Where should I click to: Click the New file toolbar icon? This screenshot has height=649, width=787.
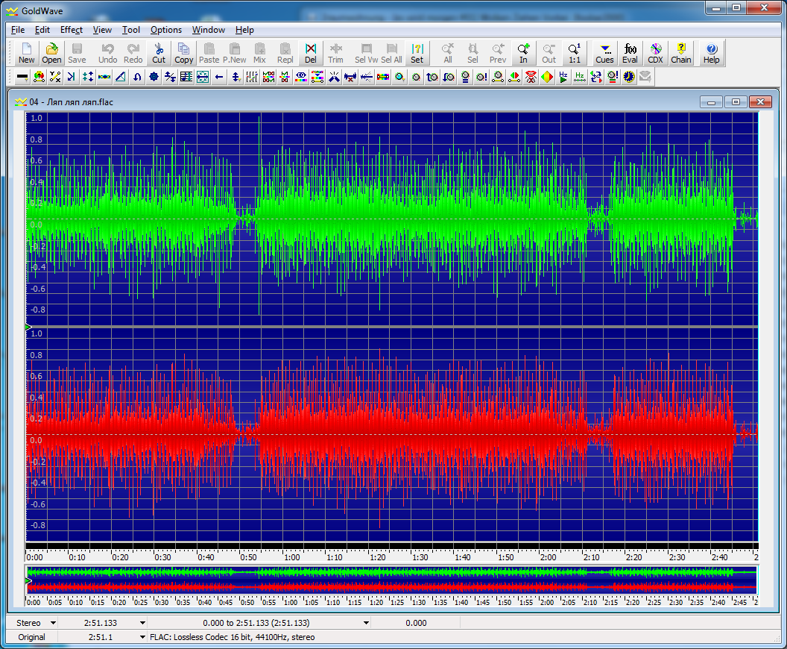[x=26, y=53]
